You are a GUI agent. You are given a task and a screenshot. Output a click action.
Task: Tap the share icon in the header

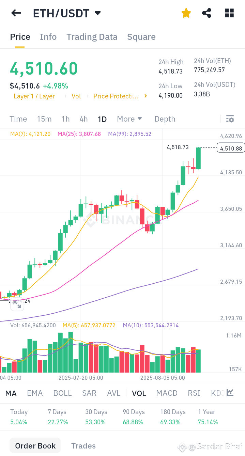[206, 13]
